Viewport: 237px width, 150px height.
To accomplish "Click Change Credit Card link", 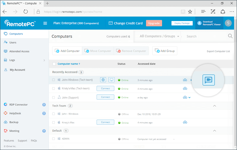I will (126, 23).
